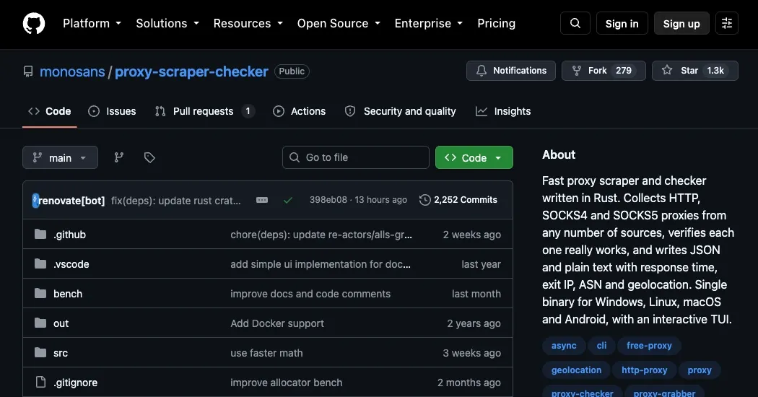The width and height of the screenshot is (758, 397).
Task: Click the fork icon
Action: pos(577,71)
